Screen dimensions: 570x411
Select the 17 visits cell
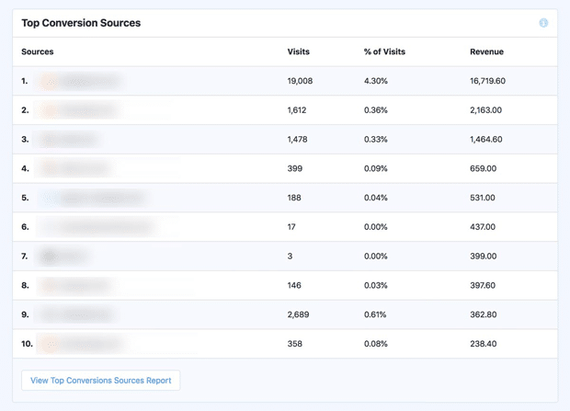point(291,227)
